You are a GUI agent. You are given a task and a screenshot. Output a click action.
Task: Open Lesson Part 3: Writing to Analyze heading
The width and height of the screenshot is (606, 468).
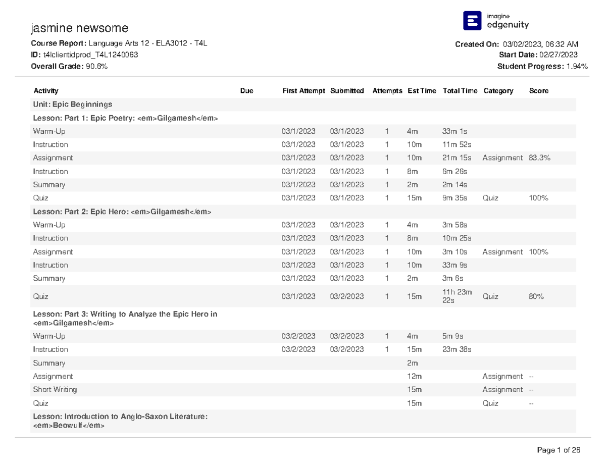coord(125,319)
